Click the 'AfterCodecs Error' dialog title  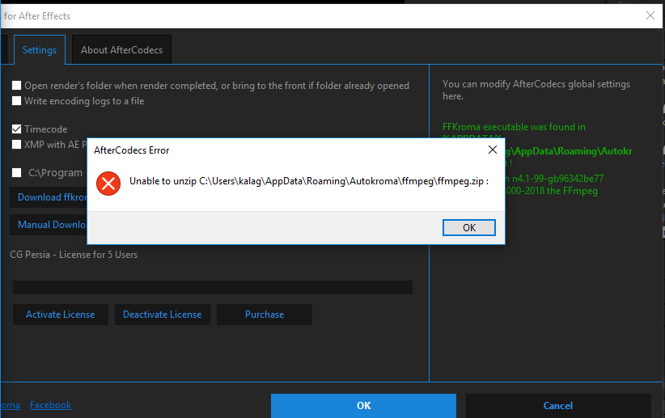pos(132,150)
